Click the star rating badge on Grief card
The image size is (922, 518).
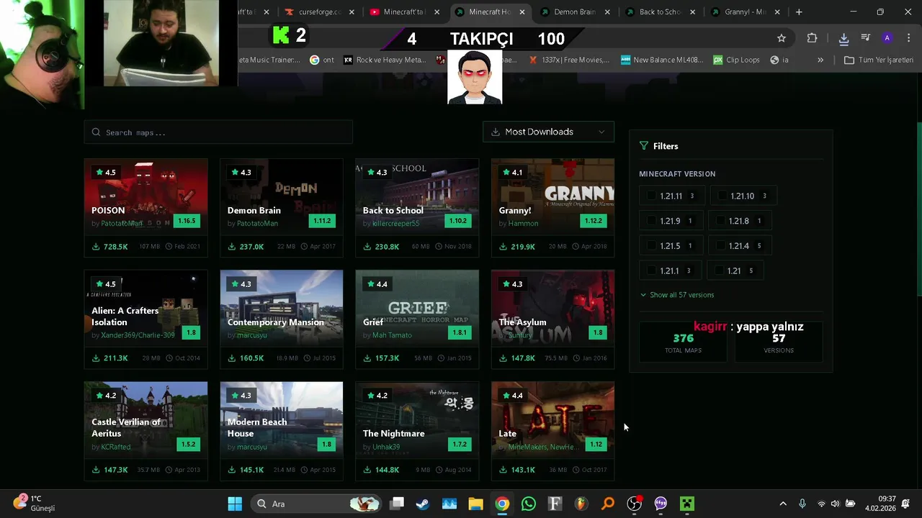click(377, 284)
